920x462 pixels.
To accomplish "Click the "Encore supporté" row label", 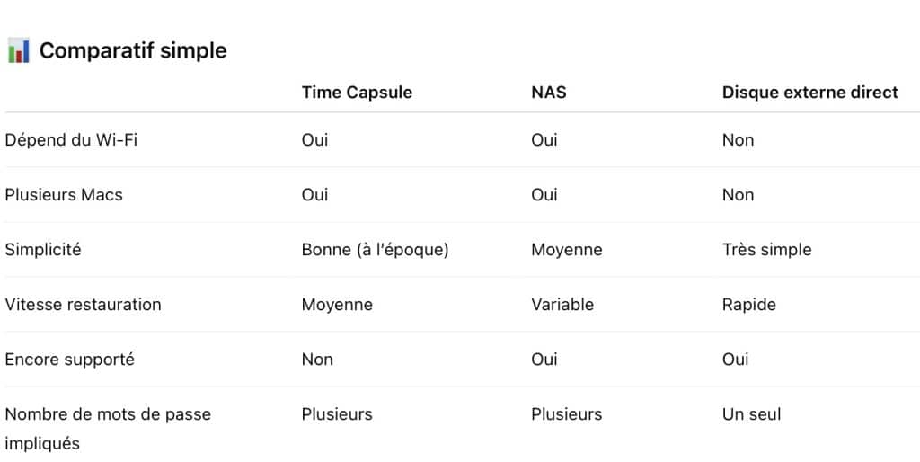I will [x=69, y=359].
